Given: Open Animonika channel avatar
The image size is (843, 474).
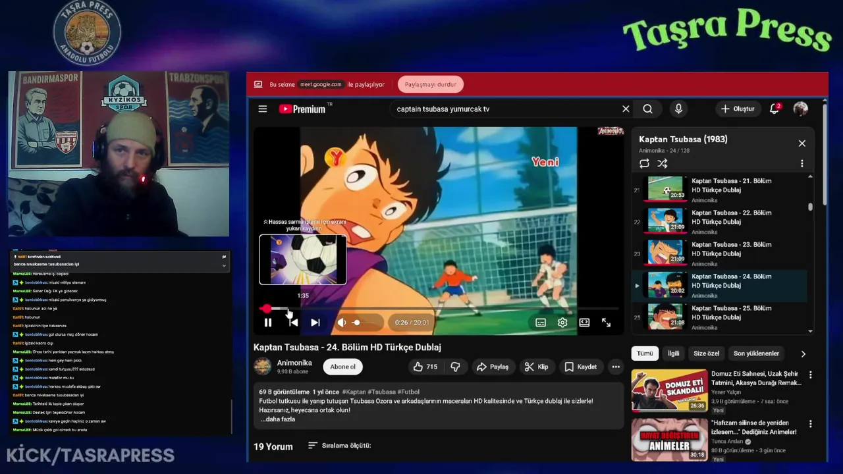Looking at the screenshot, I should coord(263,367).
